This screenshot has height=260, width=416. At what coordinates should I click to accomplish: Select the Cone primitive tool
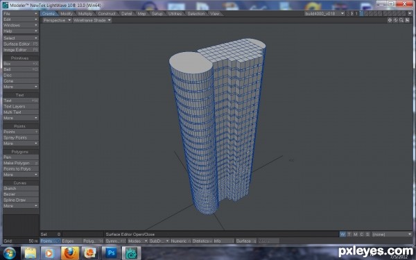(21, 81)
